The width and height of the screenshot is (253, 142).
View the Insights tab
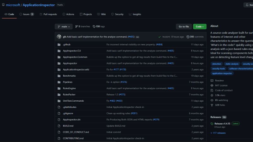[x=135, y=14]
